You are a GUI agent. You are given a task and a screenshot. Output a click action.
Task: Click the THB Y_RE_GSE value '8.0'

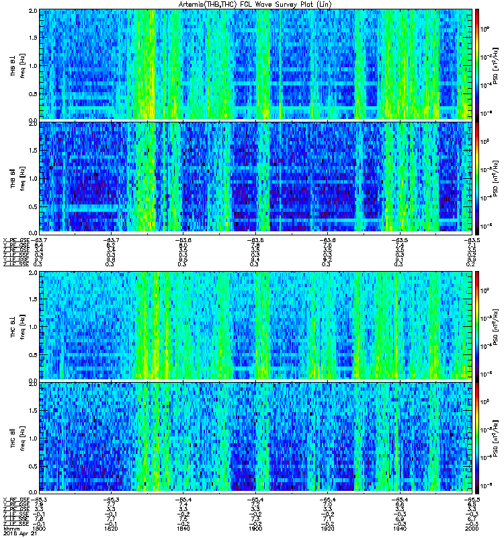click(x=183, y=245)
